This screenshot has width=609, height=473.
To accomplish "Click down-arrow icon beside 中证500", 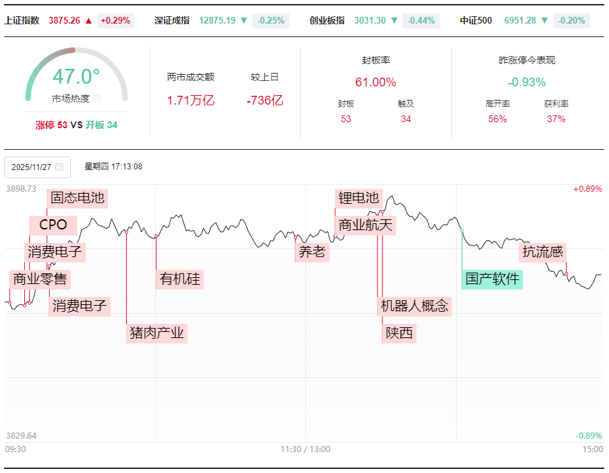I will pos(544,21).
